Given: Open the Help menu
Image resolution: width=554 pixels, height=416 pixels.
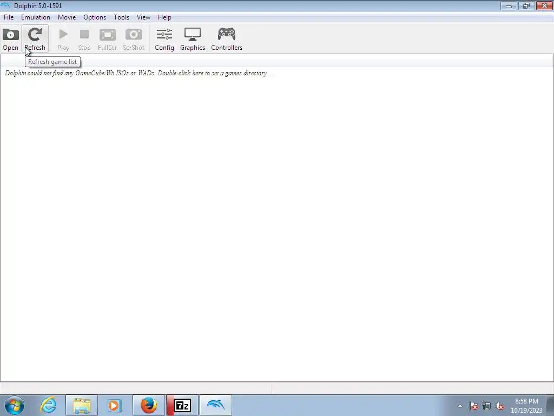Looking at the screenshot, I should coord(164,17).
